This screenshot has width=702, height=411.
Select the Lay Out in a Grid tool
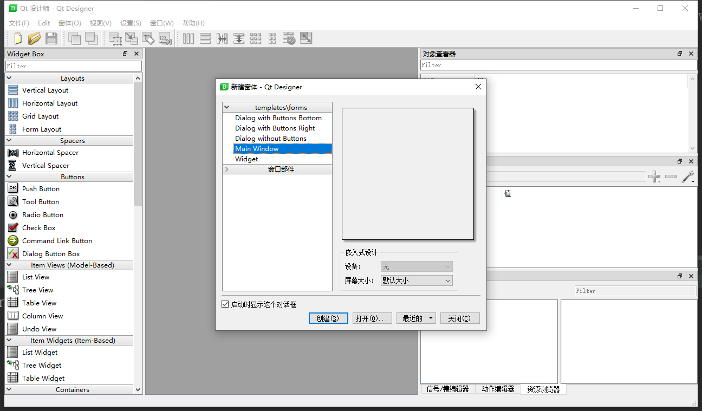[x=256, y=38]
